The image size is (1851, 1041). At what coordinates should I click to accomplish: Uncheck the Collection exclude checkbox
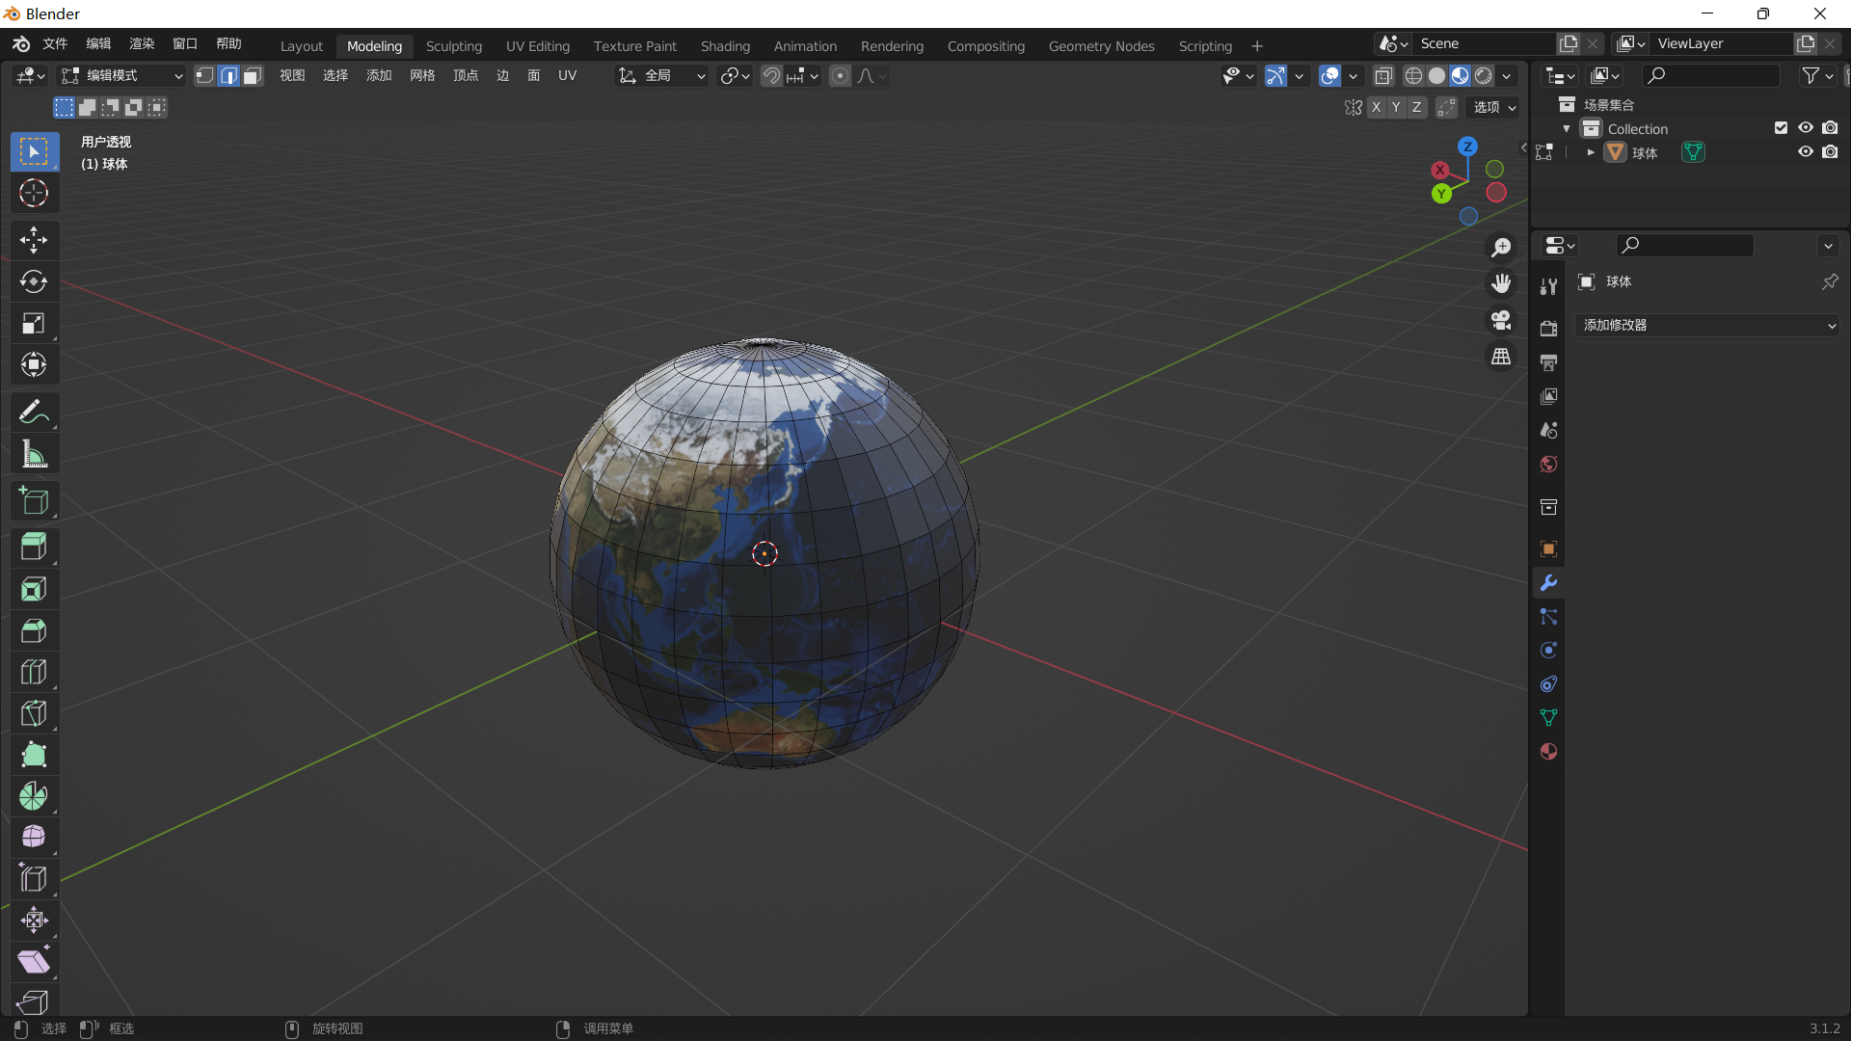[1781, 128]
